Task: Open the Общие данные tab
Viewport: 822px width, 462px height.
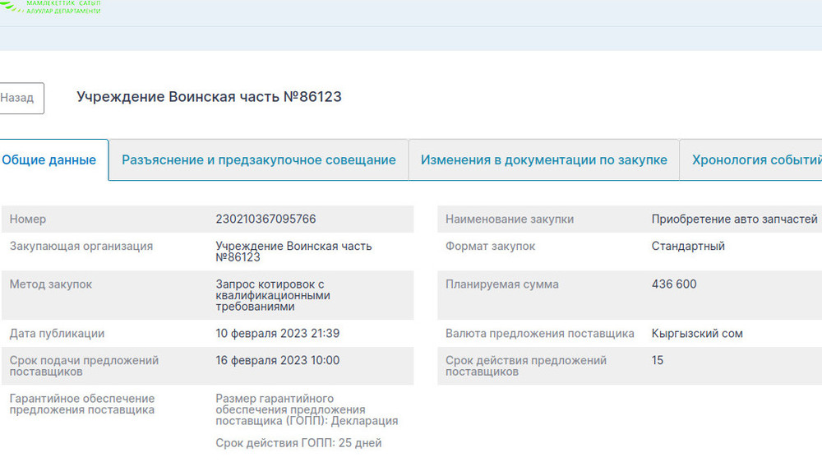Action: pos(49,160)
